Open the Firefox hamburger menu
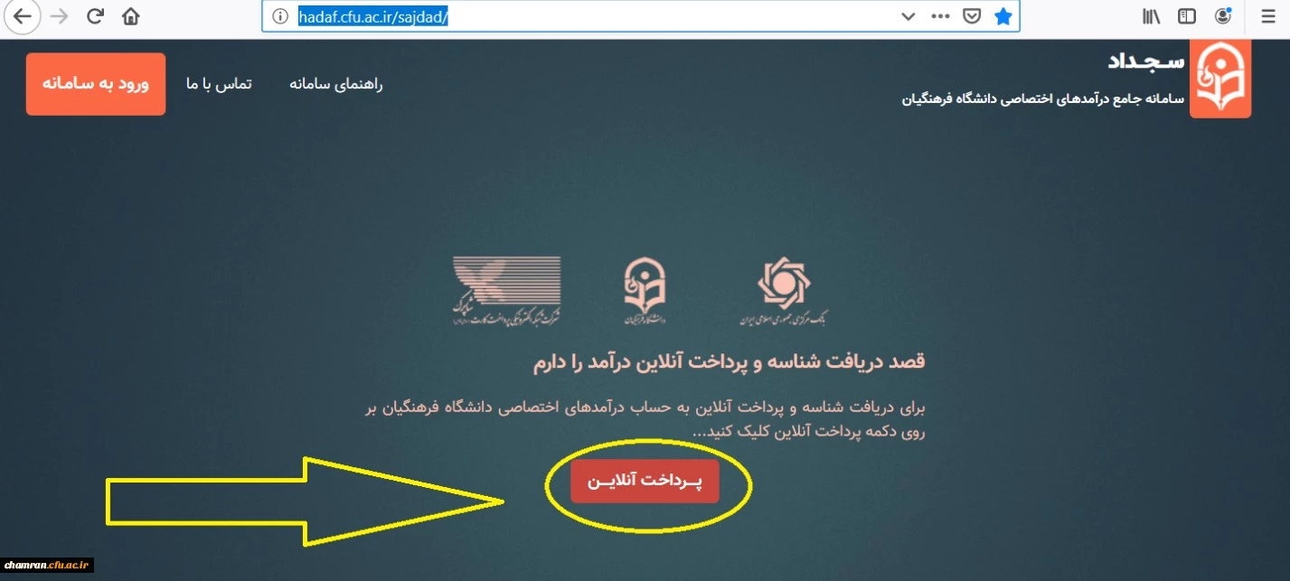The image size is (1290, 581). 1267,16
